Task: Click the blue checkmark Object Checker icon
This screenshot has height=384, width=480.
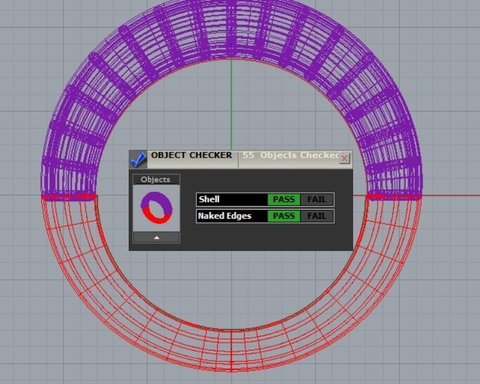Action: click(x=138, y=159)
